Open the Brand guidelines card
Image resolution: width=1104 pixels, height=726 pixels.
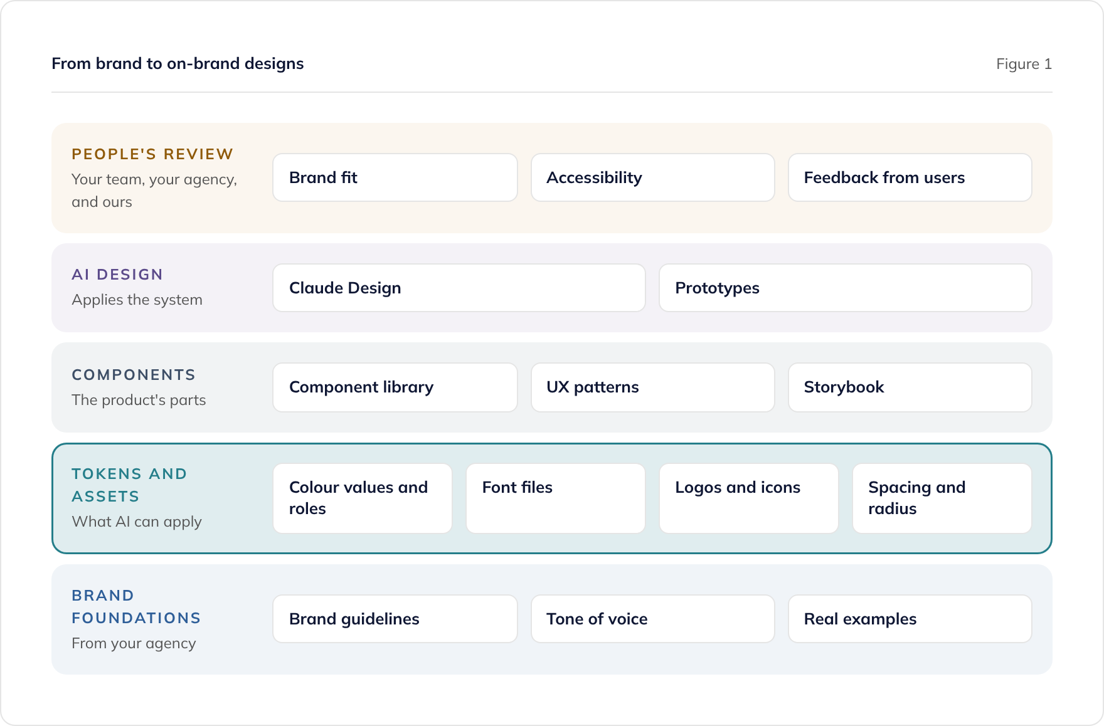(395, 619)
